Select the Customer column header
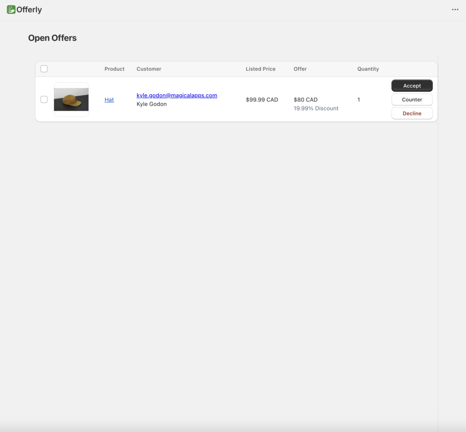Viewport: 466px width, 432px height. coord(149,69)
